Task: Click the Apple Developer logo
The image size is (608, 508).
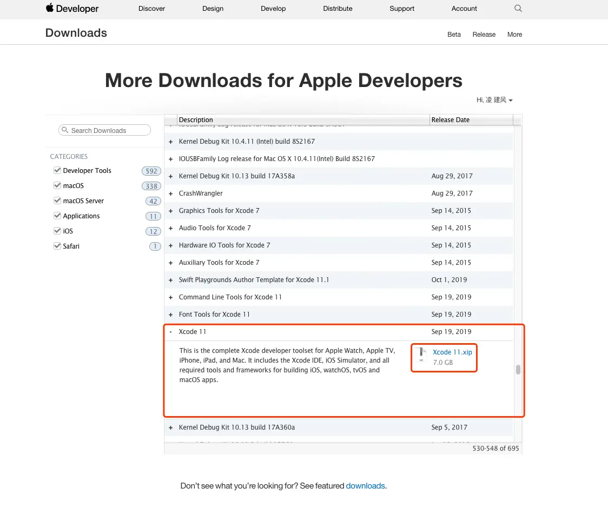Action: [72, 8]
